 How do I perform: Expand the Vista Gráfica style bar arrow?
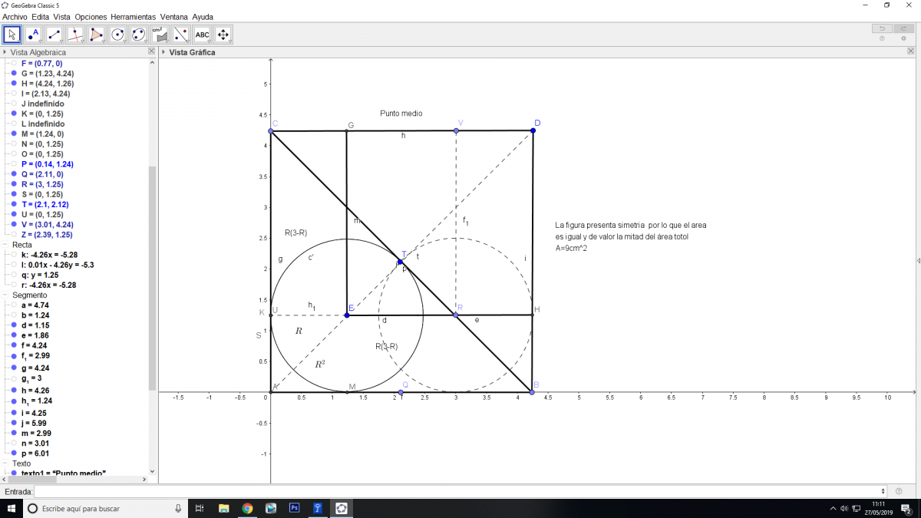click(163, 52)
